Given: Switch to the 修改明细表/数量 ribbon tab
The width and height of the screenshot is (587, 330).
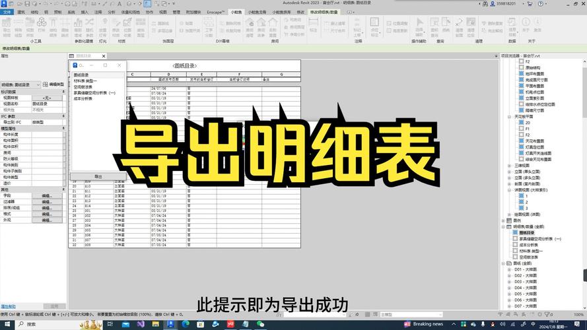Looking at the screenshot, I should [x=324, y=12].
